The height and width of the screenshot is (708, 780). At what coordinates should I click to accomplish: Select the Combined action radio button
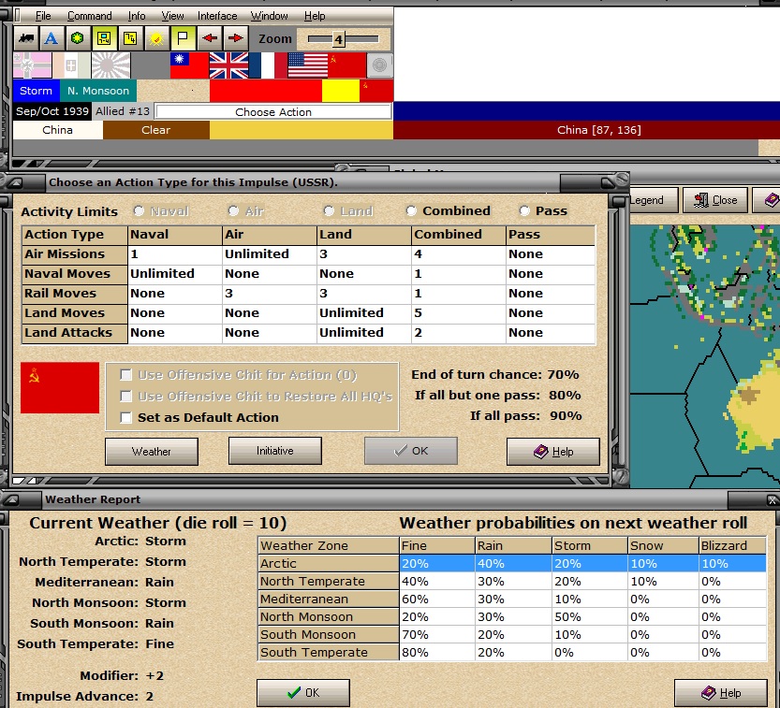(411, 211)
